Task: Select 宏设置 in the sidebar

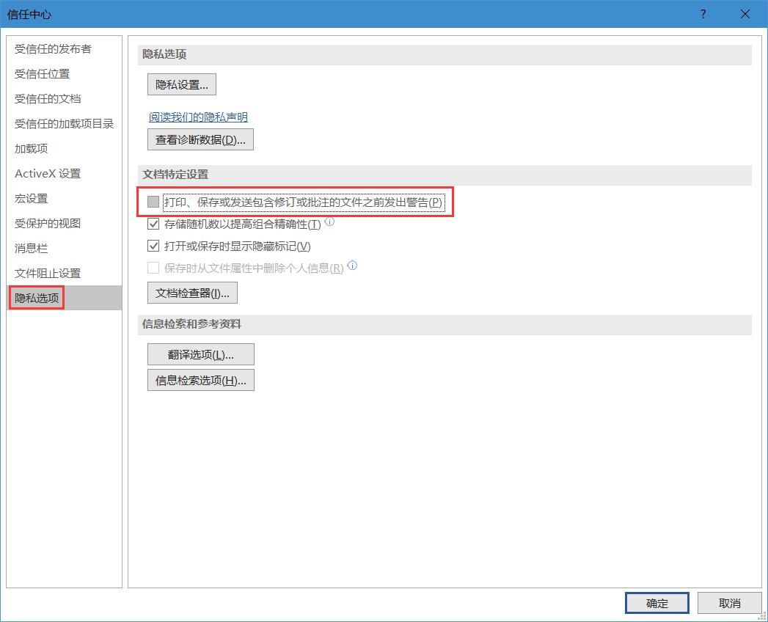Action: point(32,198)
